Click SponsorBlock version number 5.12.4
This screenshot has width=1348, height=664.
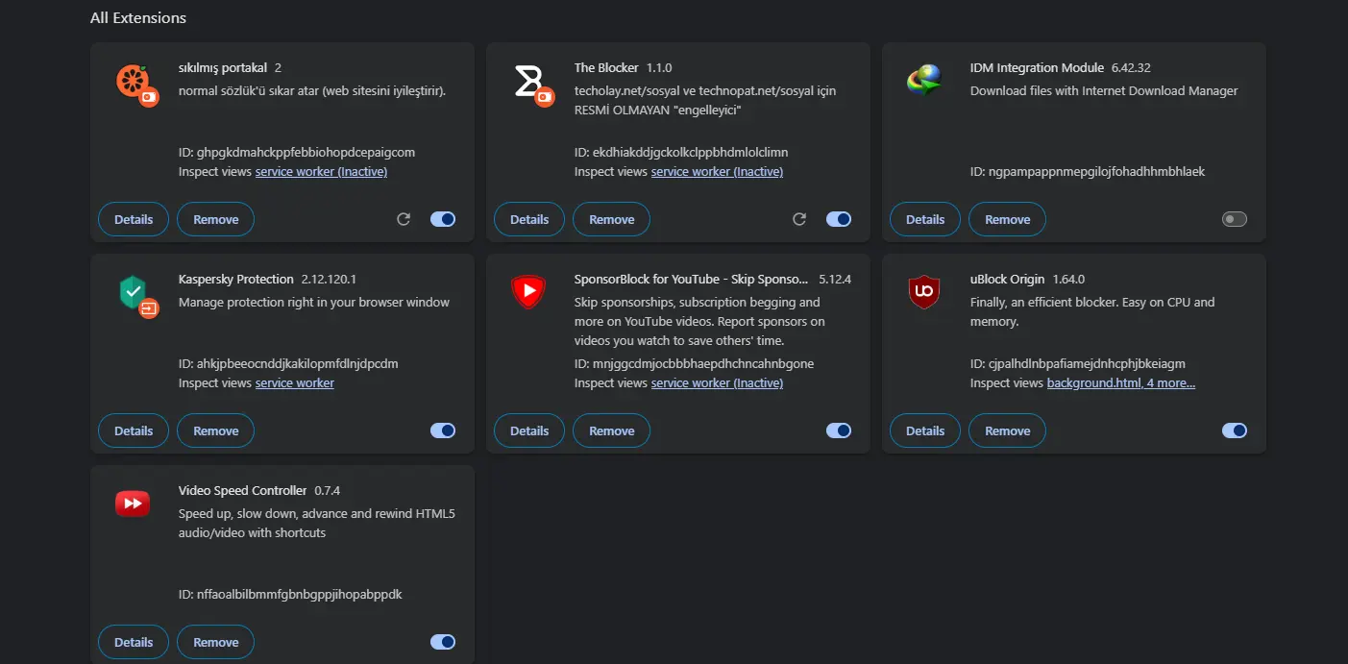(x=835, y=280)
